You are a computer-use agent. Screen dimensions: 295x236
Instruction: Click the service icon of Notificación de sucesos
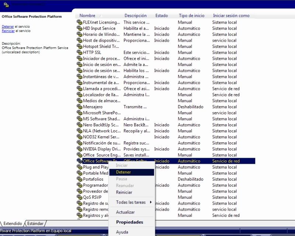(79, 143)
